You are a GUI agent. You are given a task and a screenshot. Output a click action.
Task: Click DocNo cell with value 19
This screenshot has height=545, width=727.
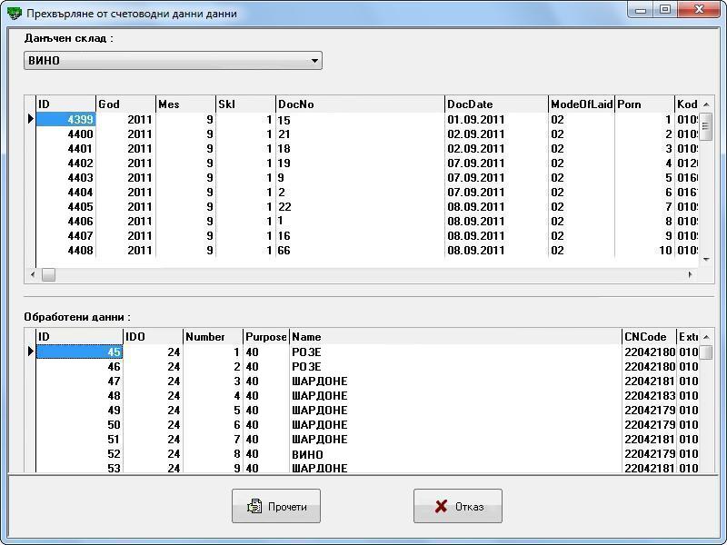[360, 163]
